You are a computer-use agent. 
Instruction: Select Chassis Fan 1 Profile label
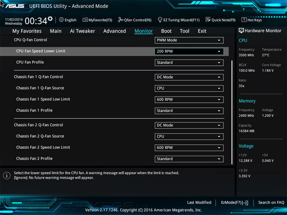pyautogui.click(x=34, y=110)
